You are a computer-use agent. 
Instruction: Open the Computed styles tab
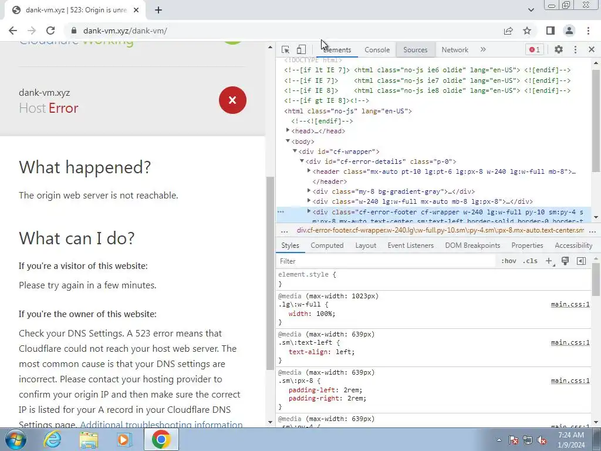point(327,245)
